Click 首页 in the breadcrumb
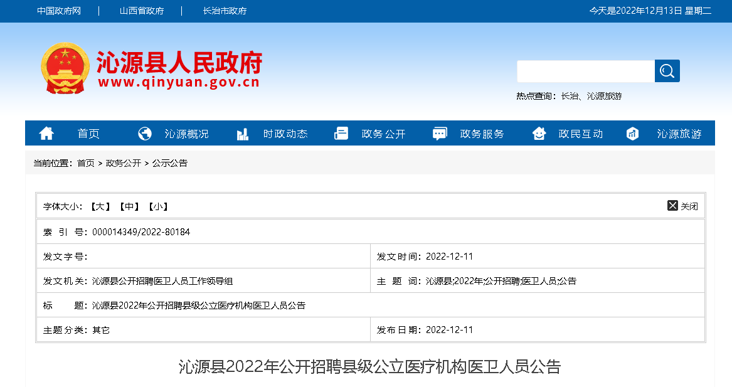Image resolution: width=732 pixels, height=387 pixels. [85, 163]
